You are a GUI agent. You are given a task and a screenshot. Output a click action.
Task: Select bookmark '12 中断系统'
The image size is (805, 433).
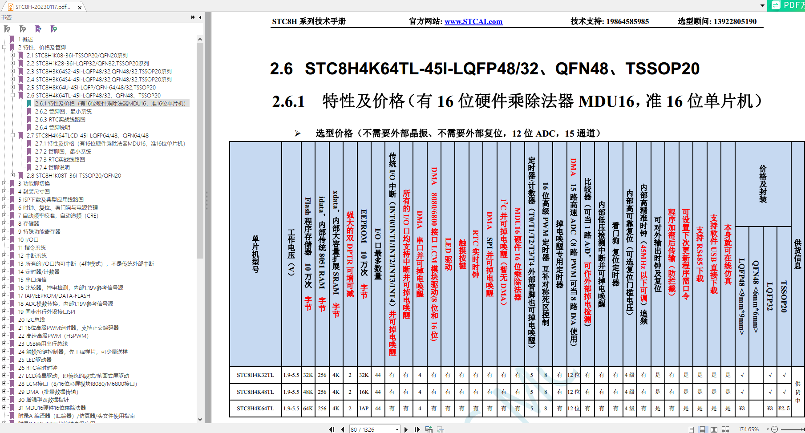coord(32,255)
